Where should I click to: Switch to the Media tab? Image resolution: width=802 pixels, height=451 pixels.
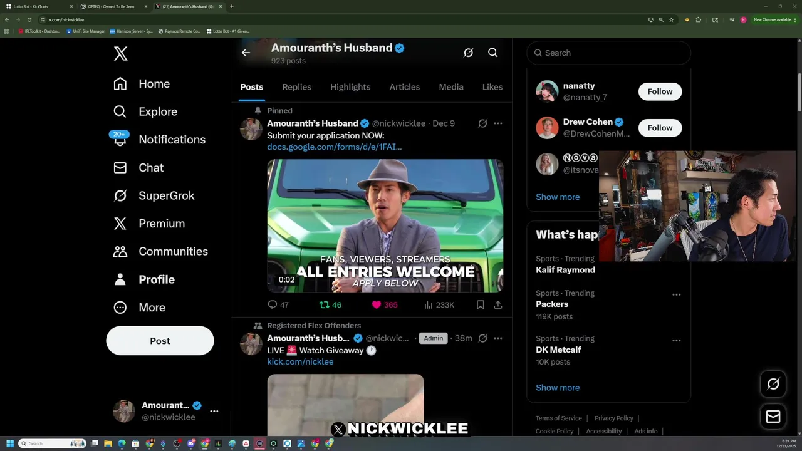tap(451, 87)
